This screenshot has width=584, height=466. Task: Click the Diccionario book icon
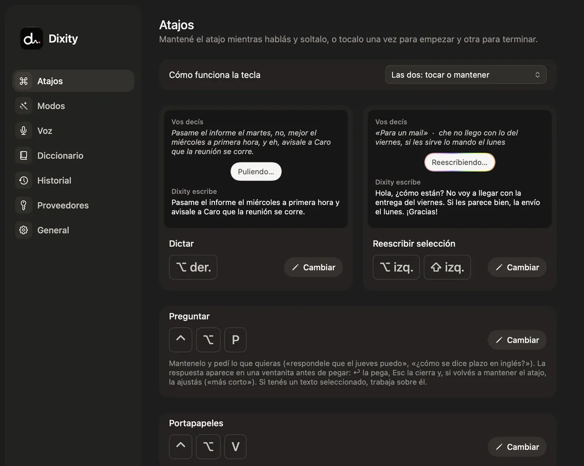coord(23,156)
